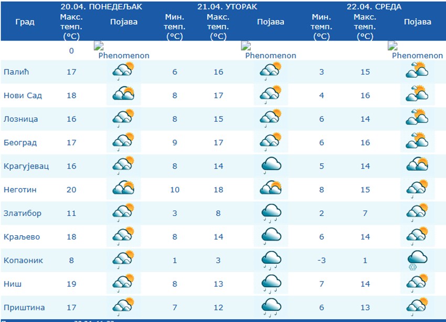Viewport: 446px width, 322px height.
Task: Click Monday weather icon for Краљево
Action: [x=123, y=236]
